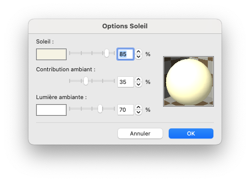250x182 pixels.
Task: Click the Soleil field showing 85
Action: point(126,54)
